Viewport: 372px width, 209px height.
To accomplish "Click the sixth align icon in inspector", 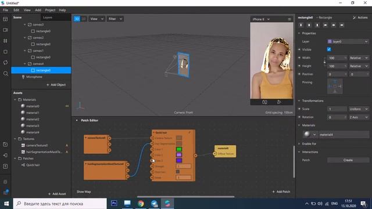I will click(x=342, y=25).
